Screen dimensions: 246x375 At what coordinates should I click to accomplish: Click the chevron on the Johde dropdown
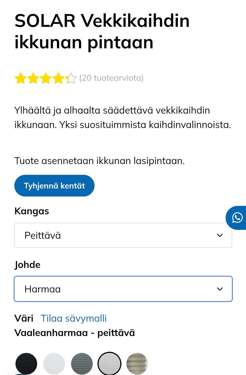coord(219,289)
